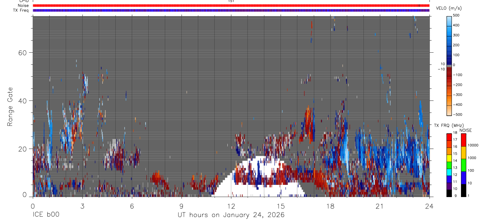Click the "-100" tick on the velocity scale
Viewport: 483px width, 223px height.
pos(457,75)
